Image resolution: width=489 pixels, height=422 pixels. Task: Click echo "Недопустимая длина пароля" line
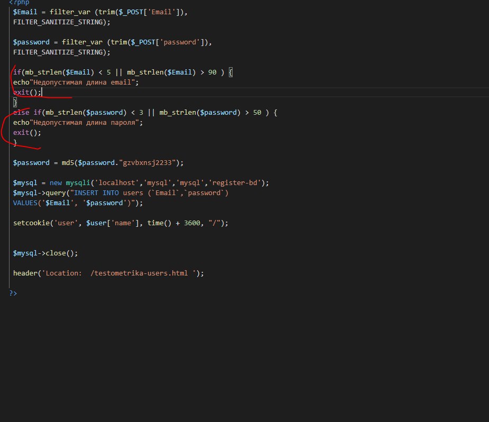coord(78,123)
